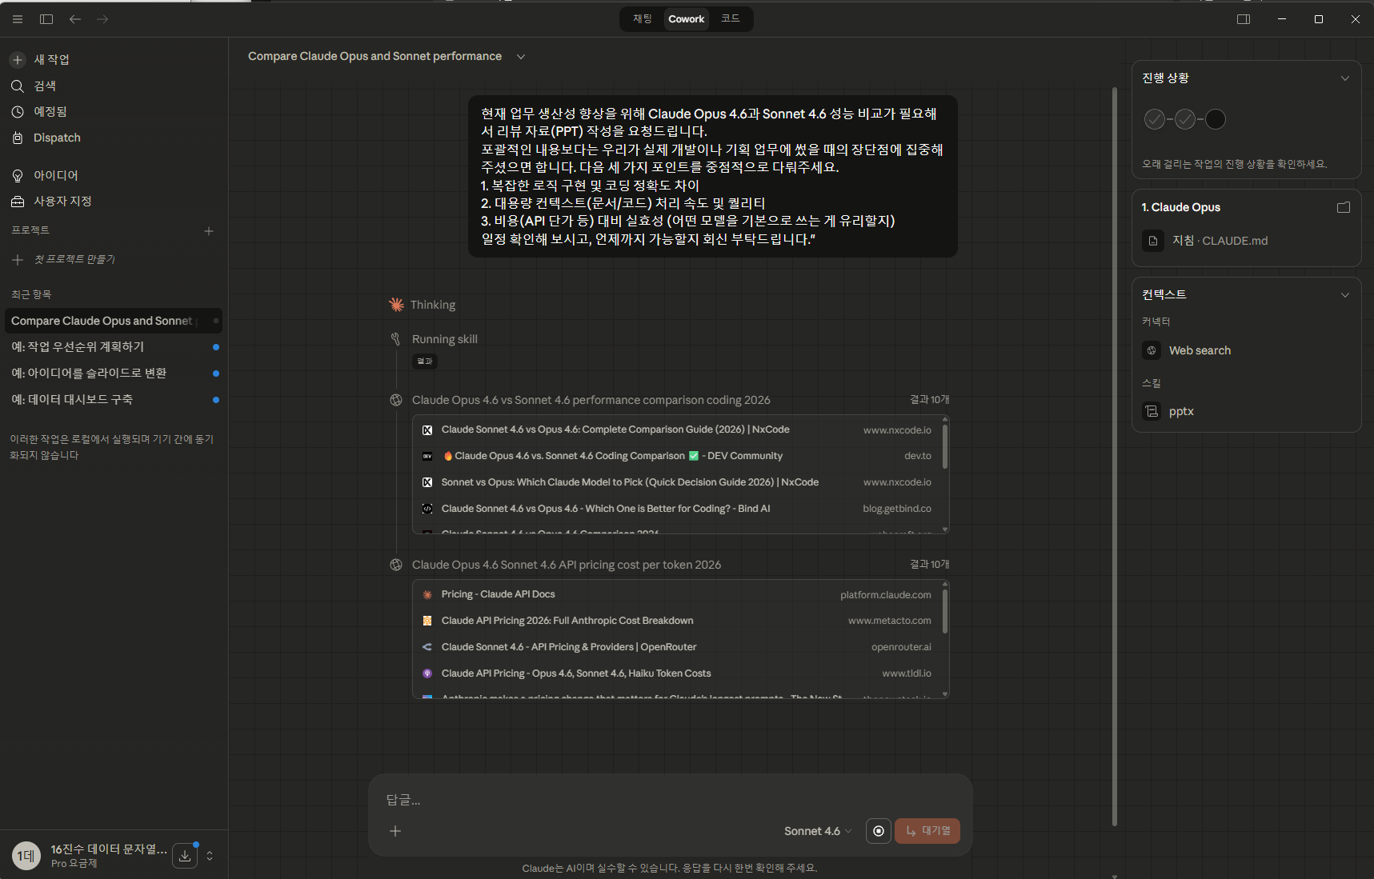Screen dimensions: 1374x879
Task: Switch to 채팅 tab
Action: pos(643,19)
